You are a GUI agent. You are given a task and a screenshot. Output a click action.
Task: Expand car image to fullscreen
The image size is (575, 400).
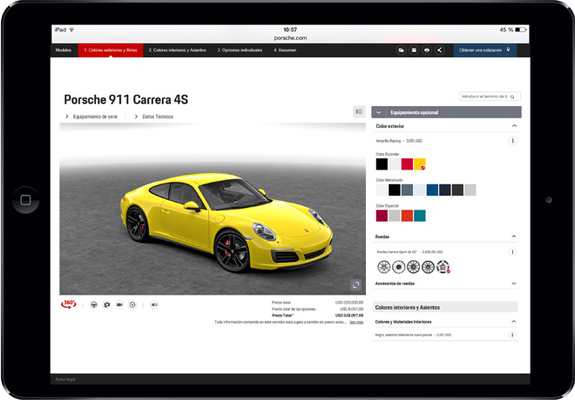[356, 285]
